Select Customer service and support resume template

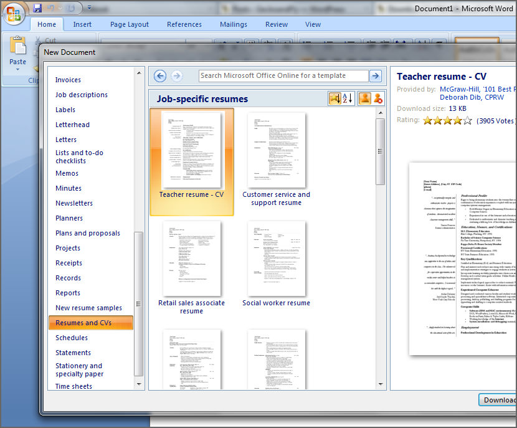point(277,159)
